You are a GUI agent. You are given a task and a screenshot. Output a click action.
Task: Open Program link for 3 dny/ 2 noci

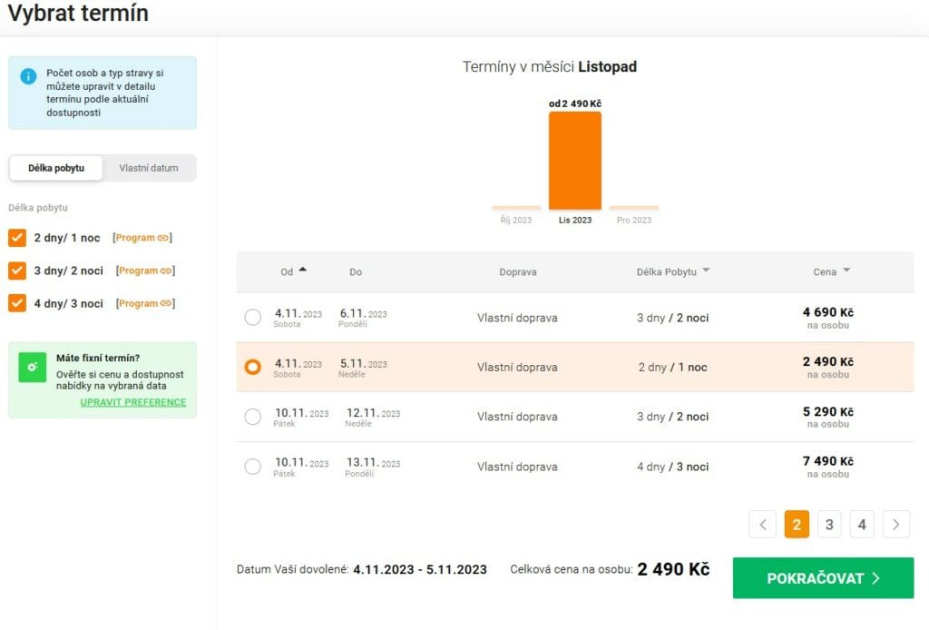pyautogui.click(x=146, y=271)
